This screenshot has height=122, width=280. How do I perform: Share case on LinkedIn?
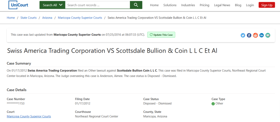tap(262, 35)
